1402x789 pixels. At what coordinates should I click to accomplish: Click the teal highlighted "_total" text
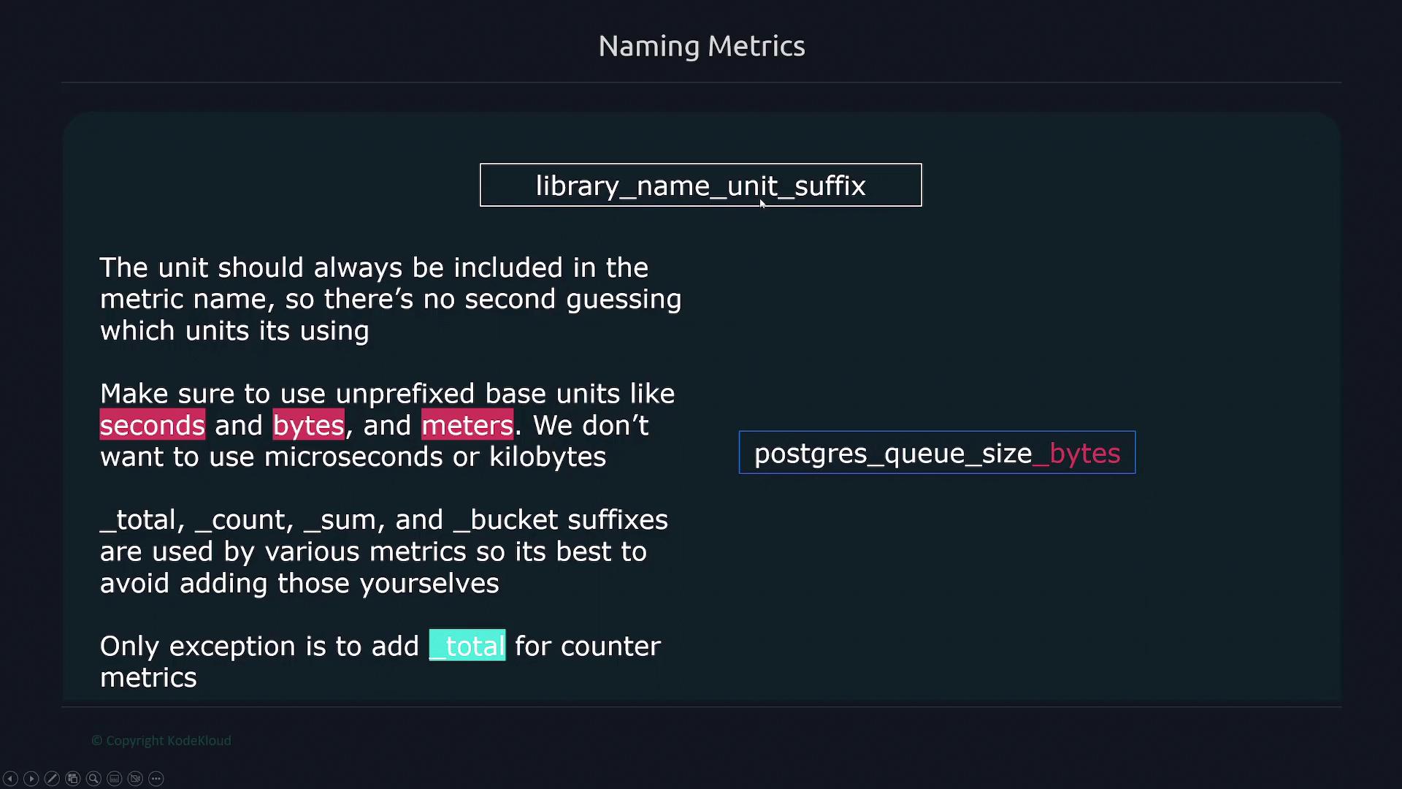[467, 646]
